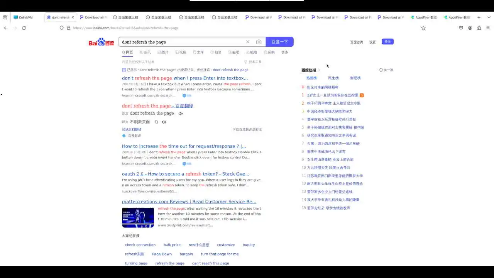Open the 设置 settings menu
Viewport: 494px width, 278px height.
pyautogui.click(x=372, y=42)
